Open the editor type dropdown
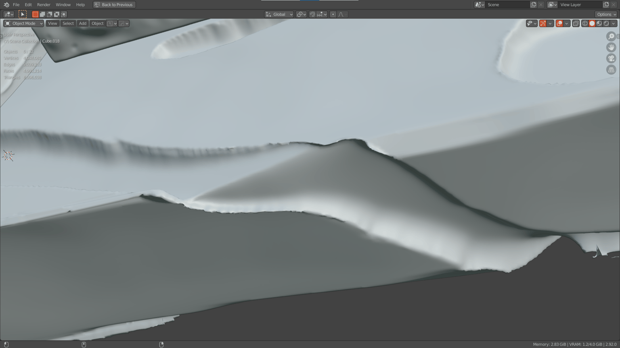This screenshot has width=620, height=348. pos(8,14)
